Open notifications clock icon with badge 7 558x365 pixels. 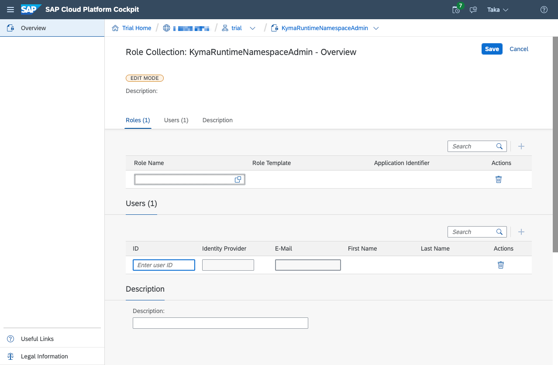point(457,9)
